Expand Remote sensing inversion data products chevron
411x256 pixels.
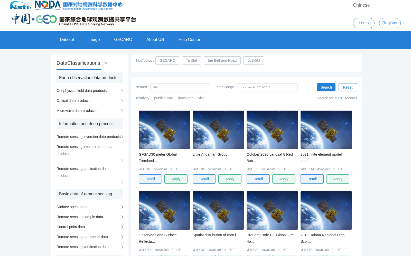coord(122,137)
